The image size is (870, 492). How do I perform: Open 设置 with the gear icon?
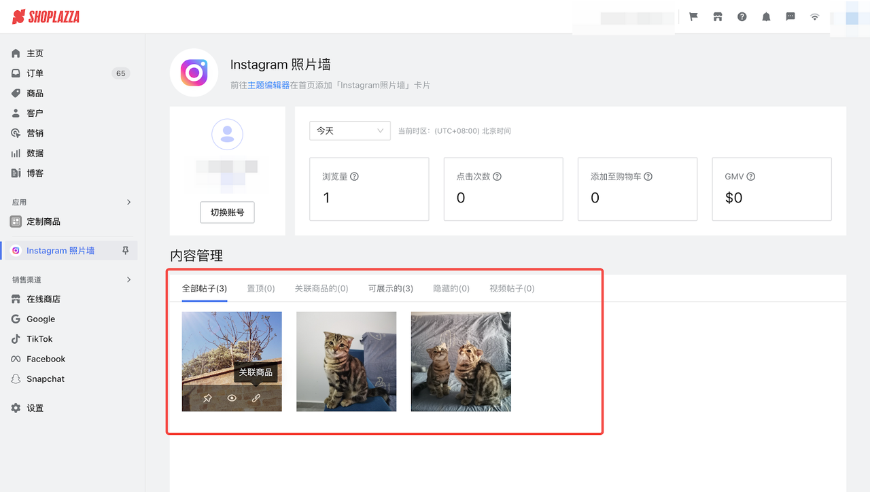(35, 408)
